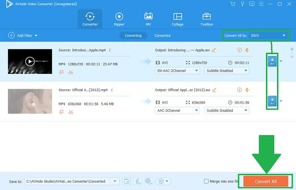Image resolution: width=296 pixels, height=190 pixels.
Task: Click the 00:01:56 output duration
Action: [x=242, y=103]
